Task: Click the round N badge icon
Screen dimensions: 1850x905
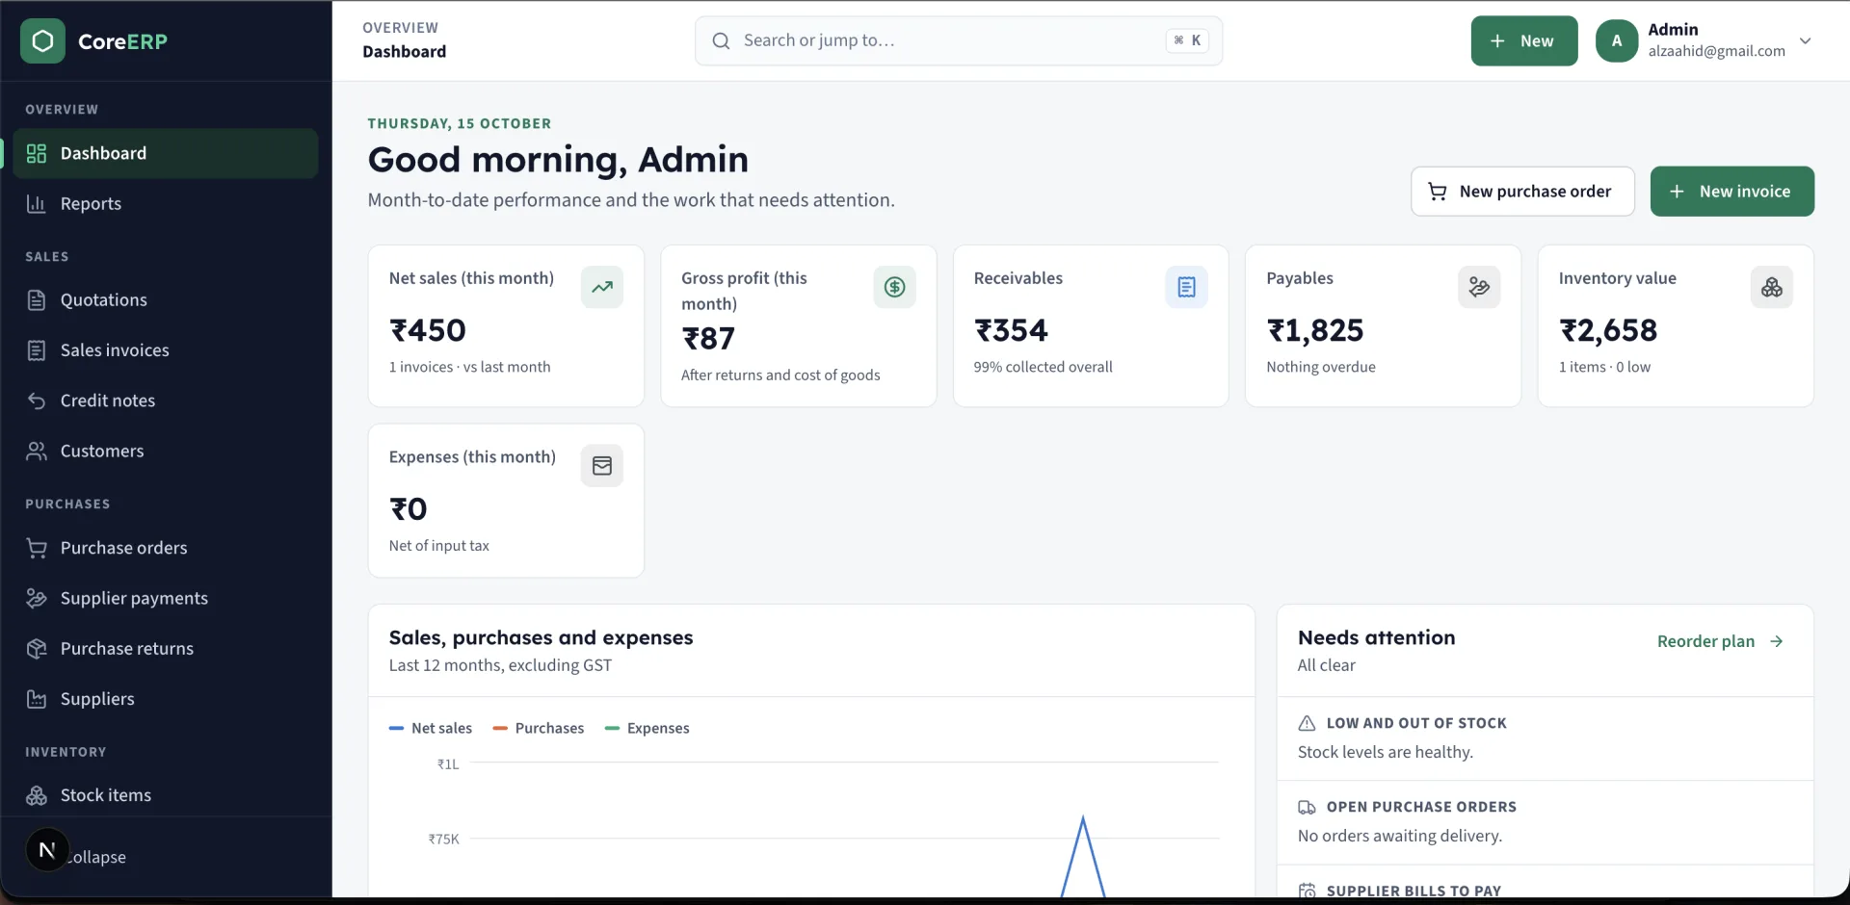Action: coord(47,850)
